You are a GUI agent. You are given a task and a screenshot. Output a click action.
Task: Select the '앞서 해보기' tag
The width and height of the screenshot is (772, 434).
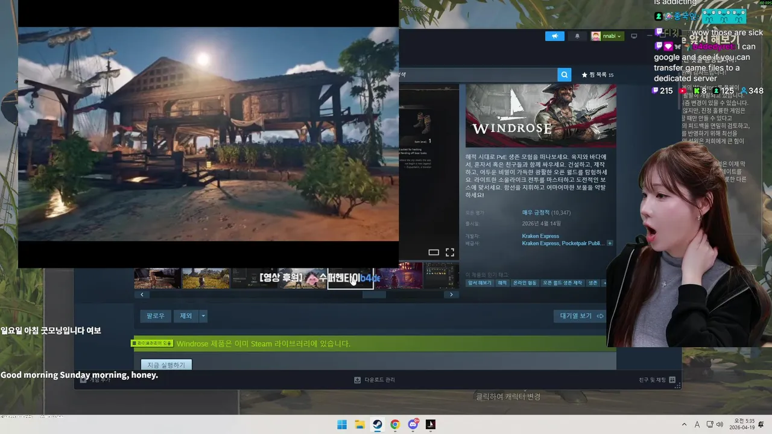(479, 283)
